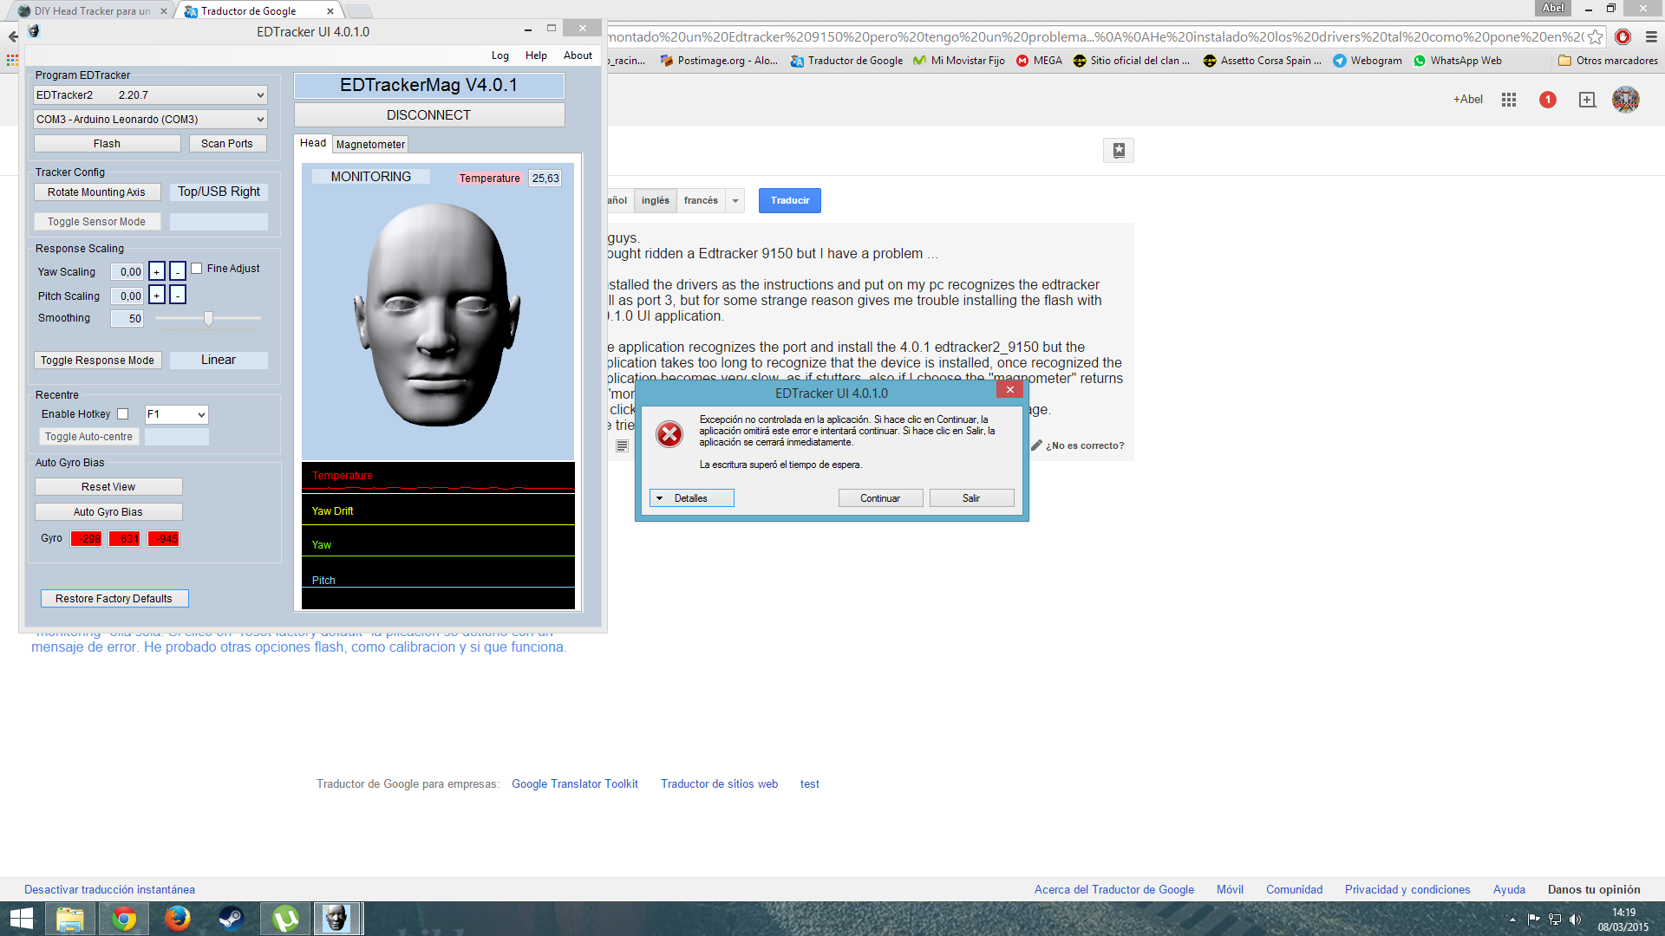This screenshot has width=1665, height=936.
Task: Open the translation phrasebook star icon
Action: coord(1119,150)
